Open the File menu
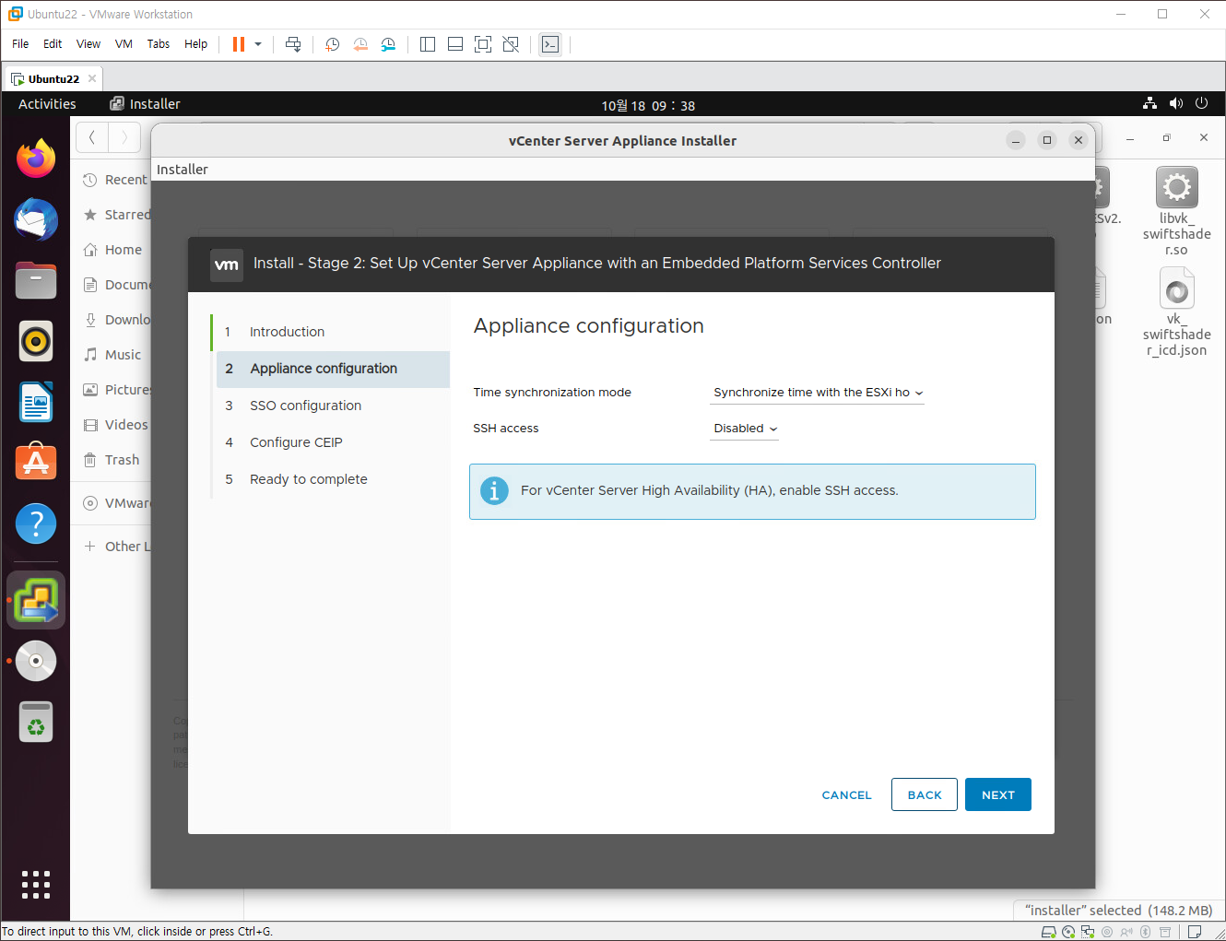This screenshot has height=941, width=1226. (20, 44)
